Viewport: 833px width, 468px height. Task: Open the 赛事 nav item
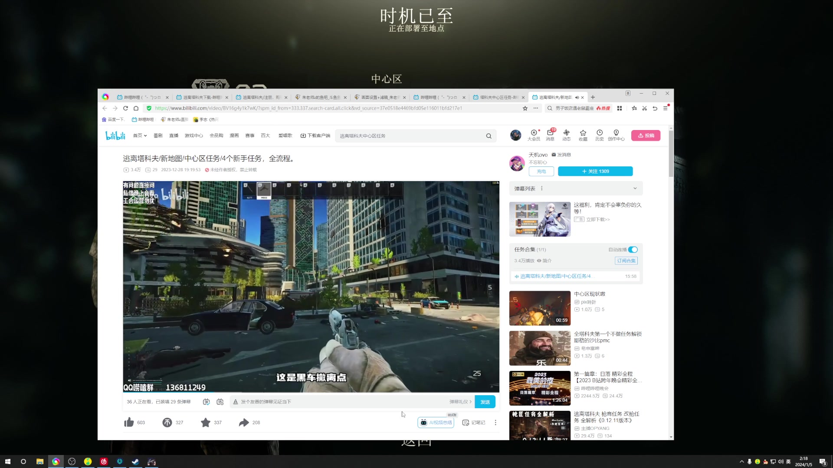[x=250, y=136]
